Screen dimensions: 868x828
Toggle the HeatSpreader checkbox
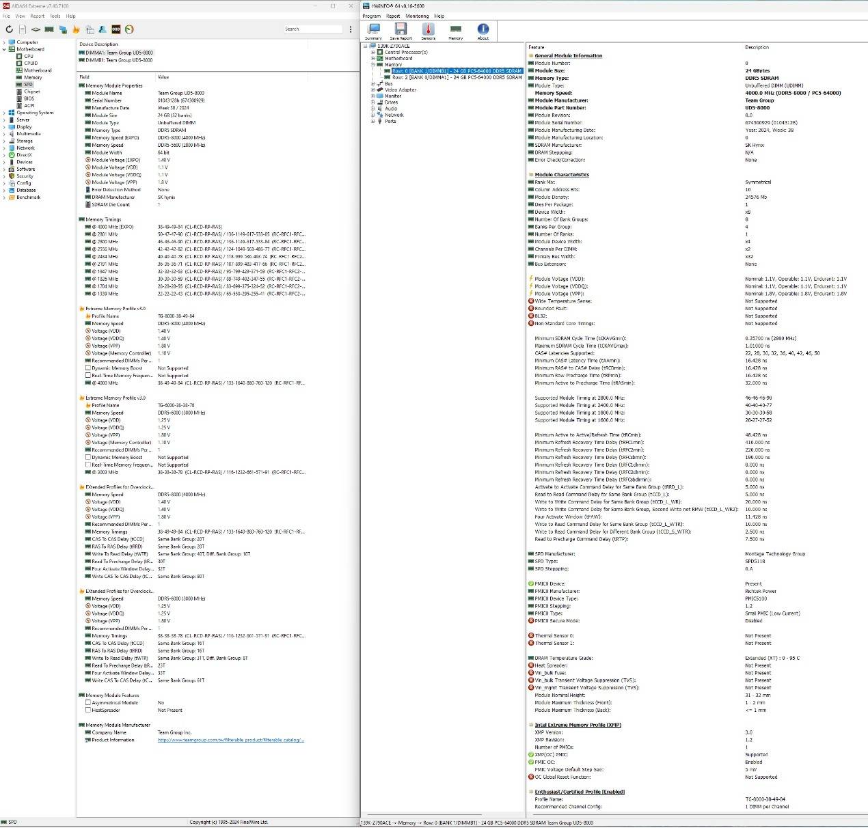click(x=88, y=710)
